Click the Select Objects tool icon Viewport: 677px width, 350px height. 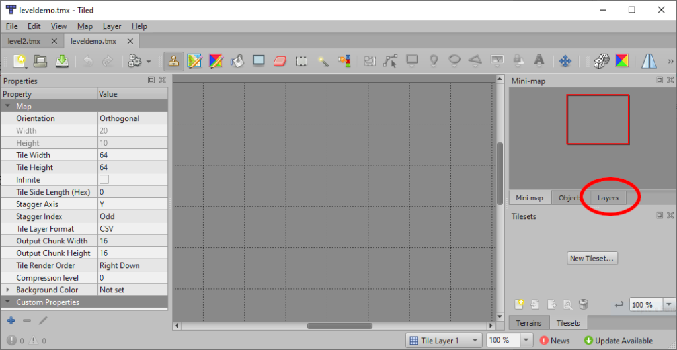369,62
